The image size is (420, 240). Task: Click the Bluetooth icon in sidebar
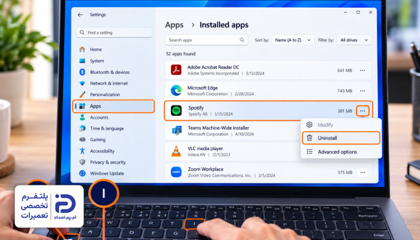tap(82, 72)
